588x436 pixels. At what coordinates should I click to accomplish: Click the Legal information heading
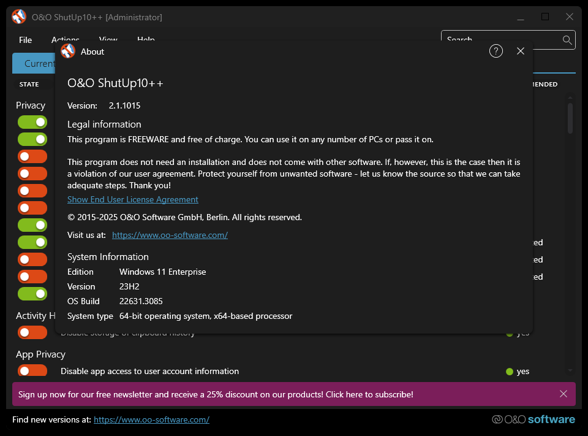104,124
